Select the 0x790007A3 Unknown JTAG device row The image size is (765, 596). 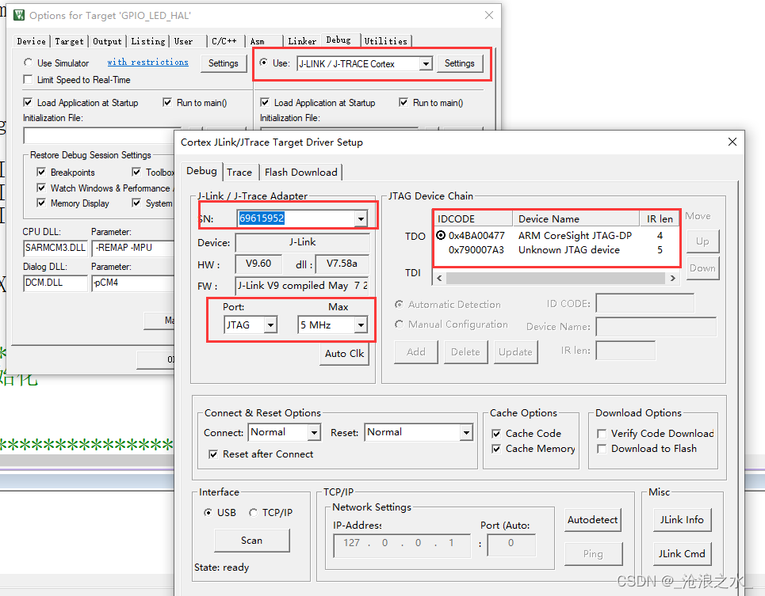(557, 250)
